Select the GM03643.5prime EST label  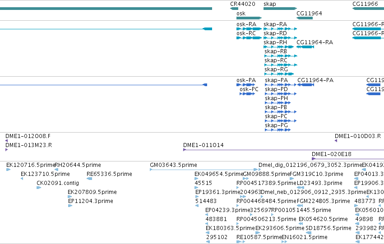(x=173, y=165)
